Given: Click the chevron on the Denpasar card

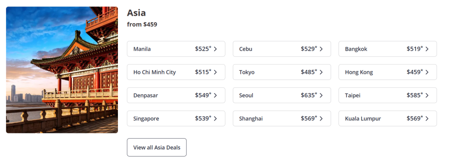Looking at the screenshot, I should pos(215,95).
